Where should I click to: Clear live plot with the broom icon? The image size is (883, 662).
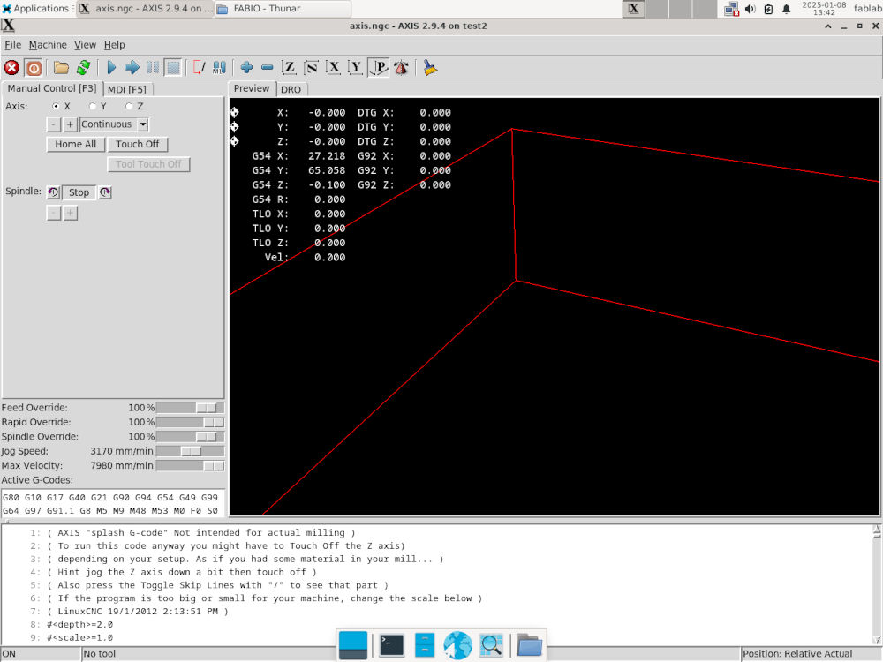430,68
